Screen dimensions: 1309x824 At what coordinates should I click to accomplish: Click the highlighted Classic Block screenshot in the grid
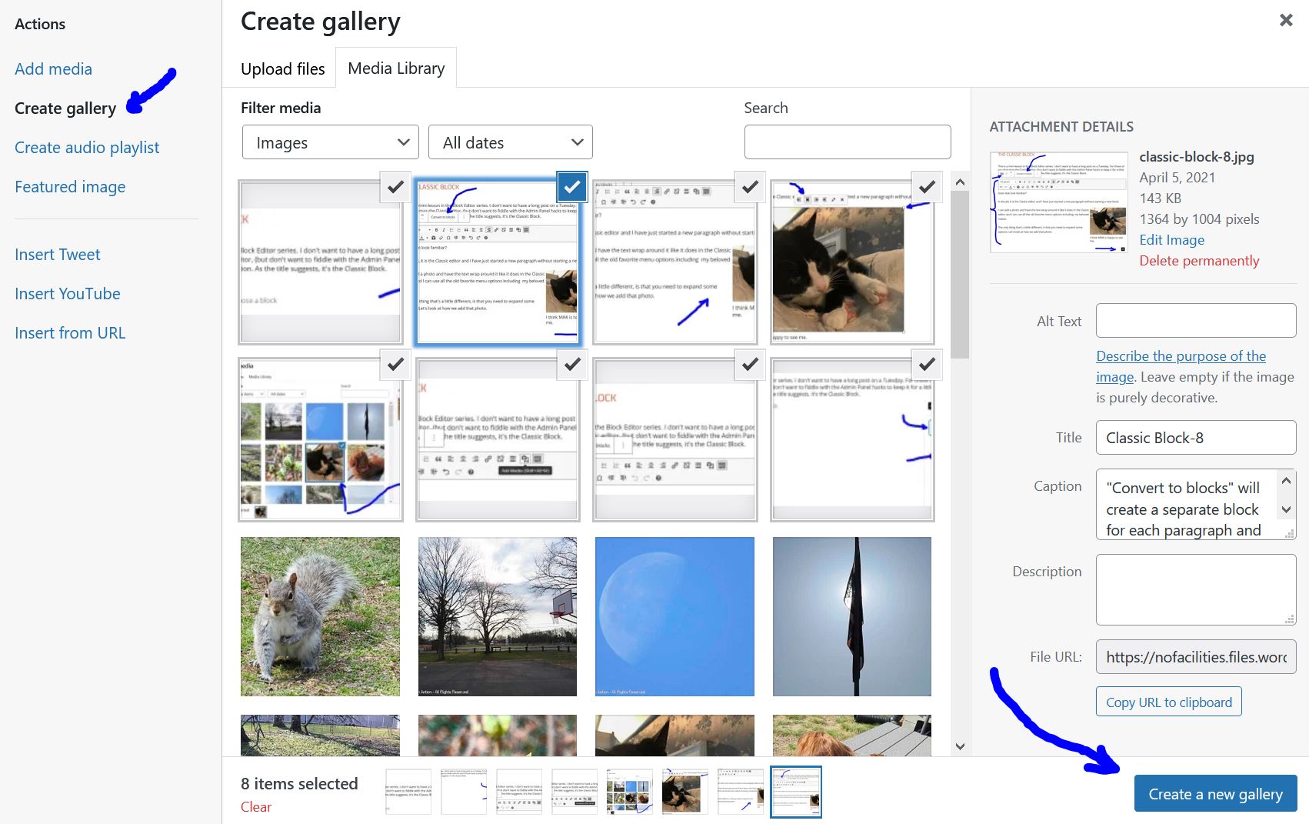pyautogui.click(x=498, y=262)
